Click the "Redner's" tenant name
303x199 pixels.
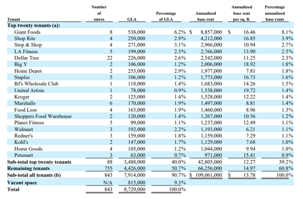pyautogui.click(x=23, y=136)
